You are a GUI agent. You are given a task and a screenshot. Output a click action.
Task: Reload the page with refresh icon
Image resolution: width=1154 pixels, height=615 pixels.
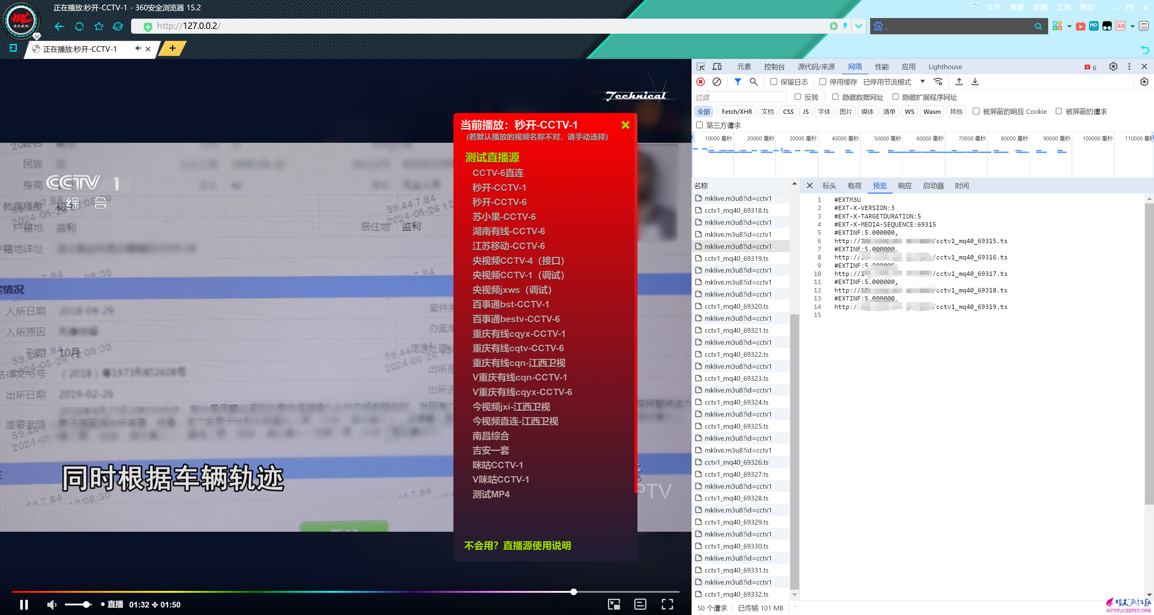pos(79,26)
